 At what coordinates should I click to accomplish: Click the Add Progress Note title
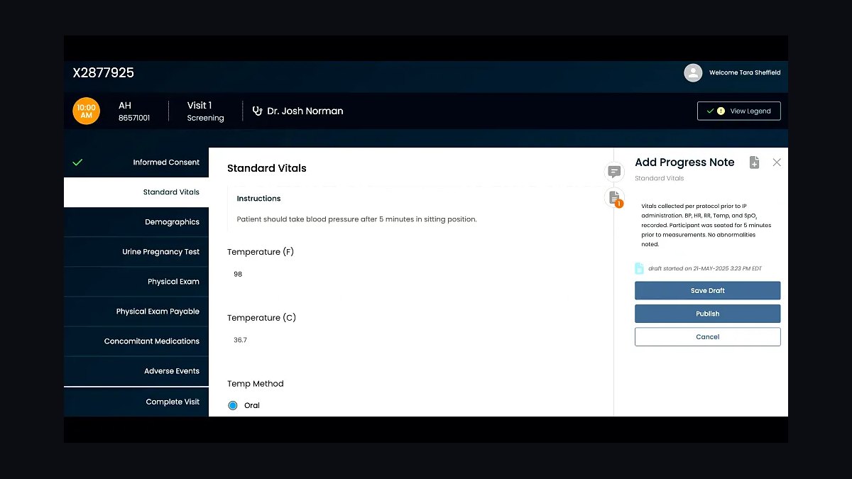pos(684,163)
